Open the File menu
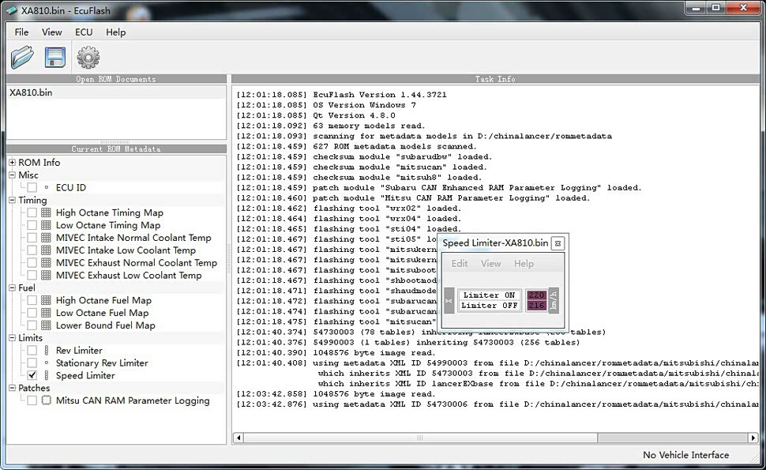The width and height of the screenshot is (766, 470). click(x=21, y=32)
